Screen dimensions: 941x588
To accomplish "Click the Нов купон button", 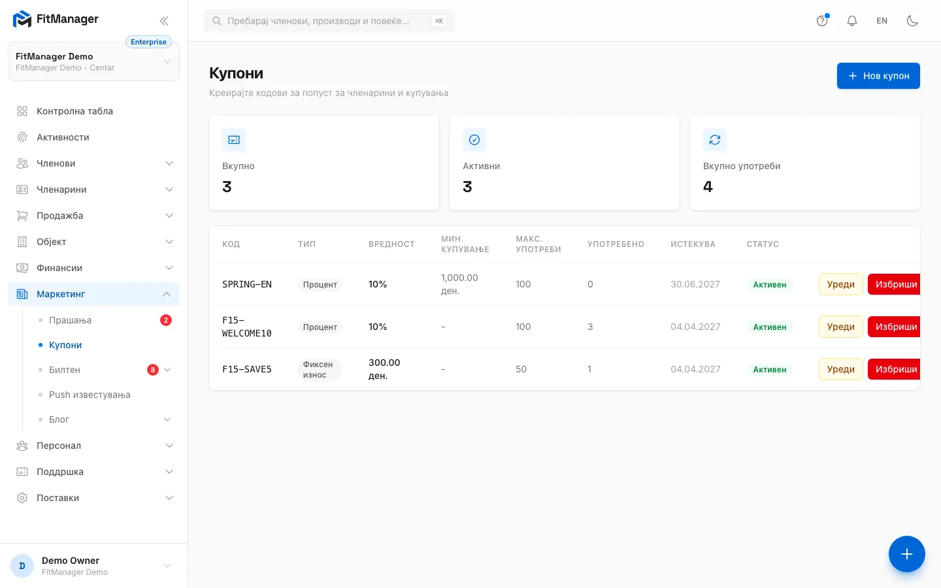I will [x=878, y=76].
